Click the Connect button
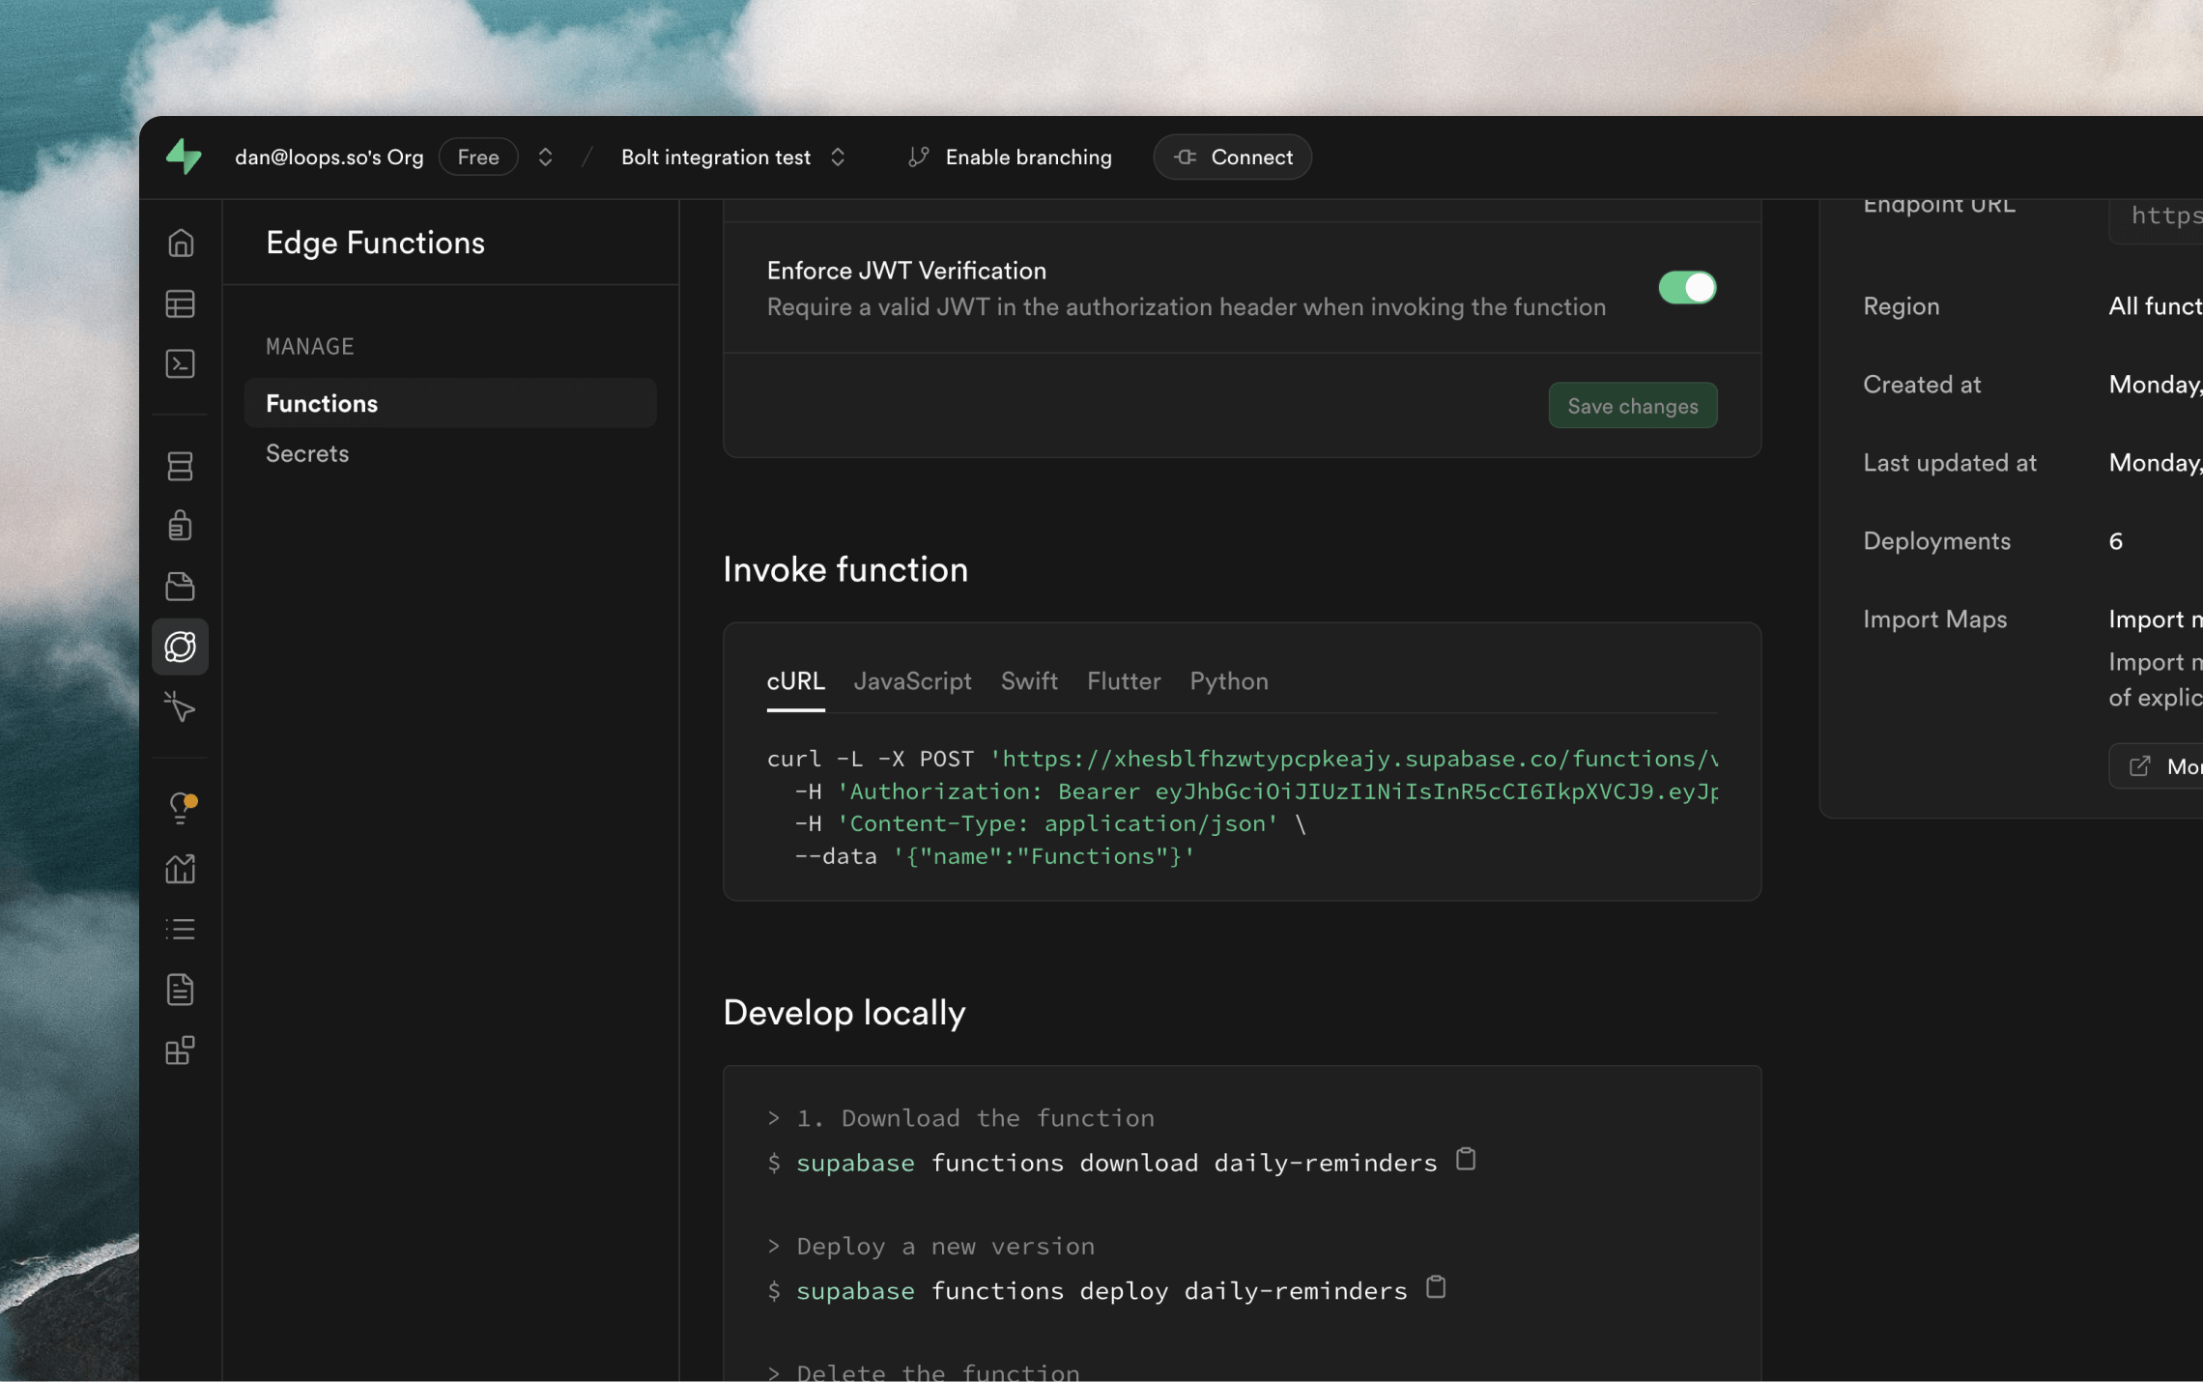Screen dimensions: 2203x1382 click(1232, 157)
